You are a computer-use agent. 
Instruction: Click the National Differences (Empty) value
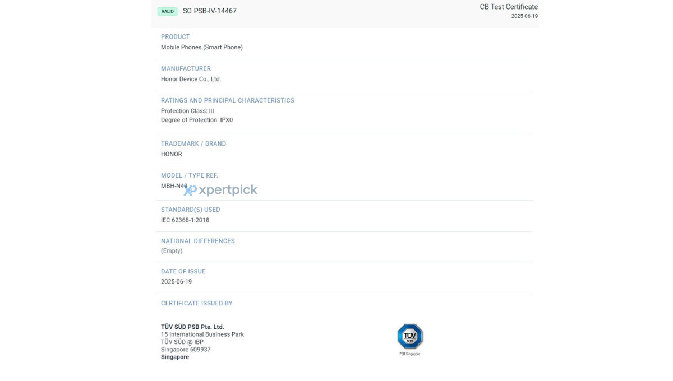(172, 251)
